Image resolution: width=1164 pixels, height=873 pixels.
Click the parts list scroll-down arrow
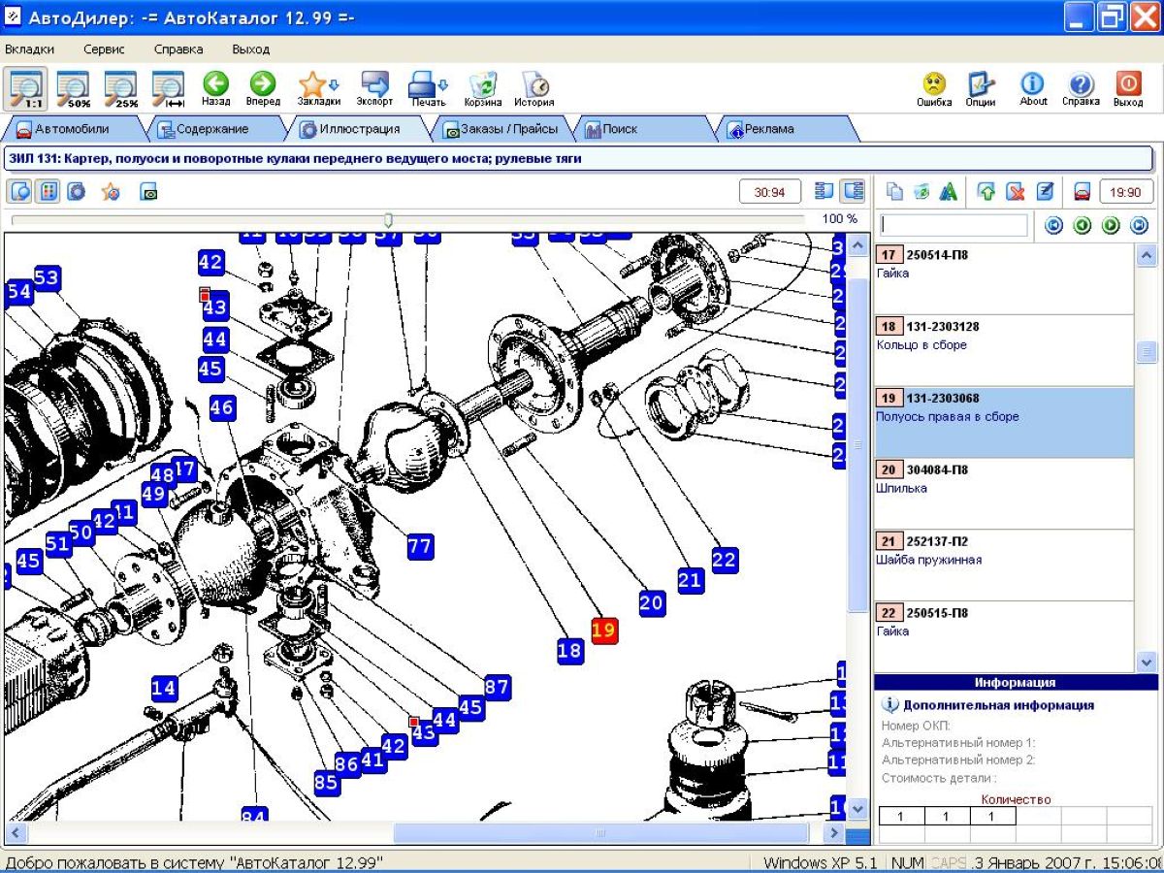click(x=1147, y=662)
